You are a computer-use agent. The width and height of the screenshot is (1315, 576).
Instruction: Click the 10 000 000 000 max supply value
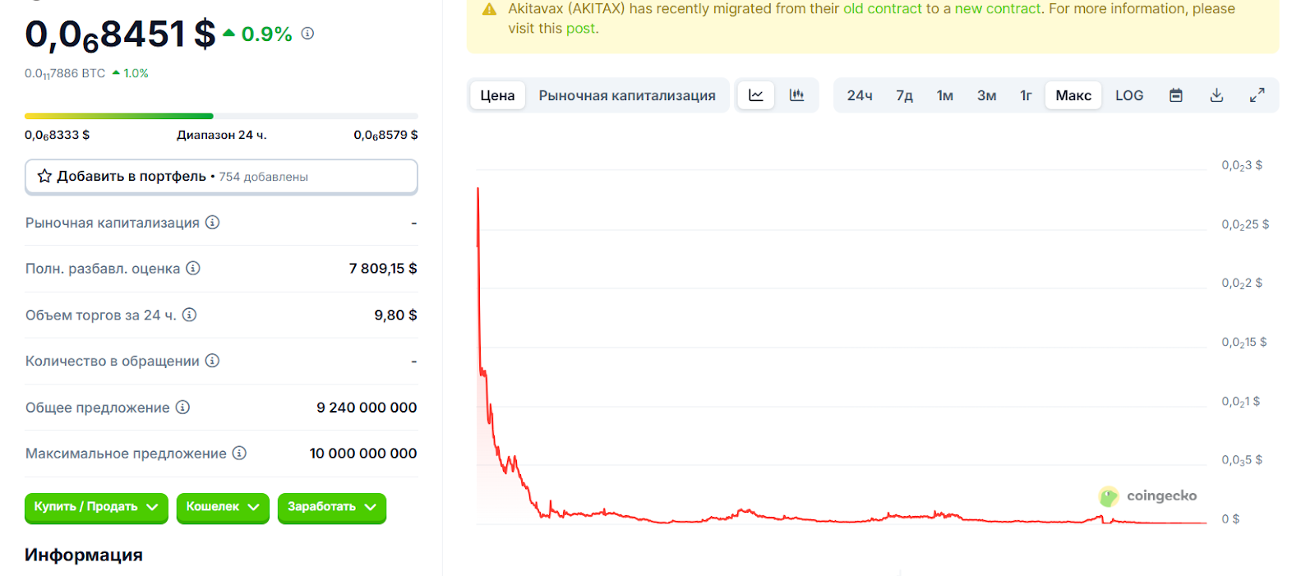click(363, 454)
